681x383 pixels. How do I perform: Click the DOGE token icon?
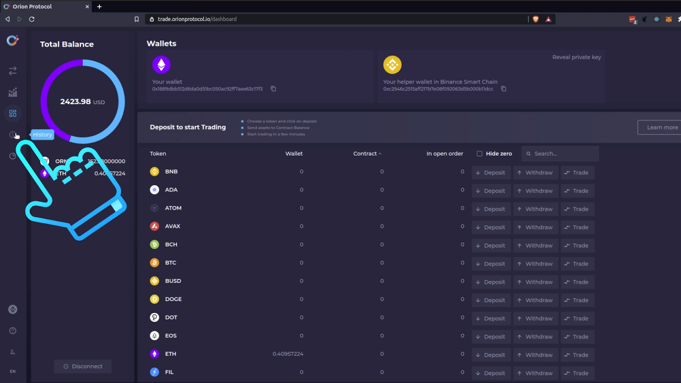(x=155, y=299)
